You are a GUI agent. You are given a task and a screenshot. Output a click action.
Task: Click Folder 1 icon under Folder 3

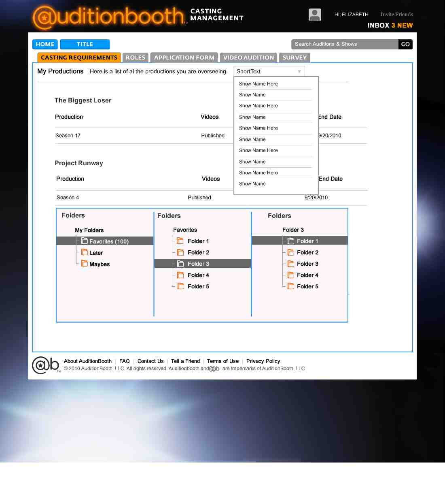click(291, 241)
